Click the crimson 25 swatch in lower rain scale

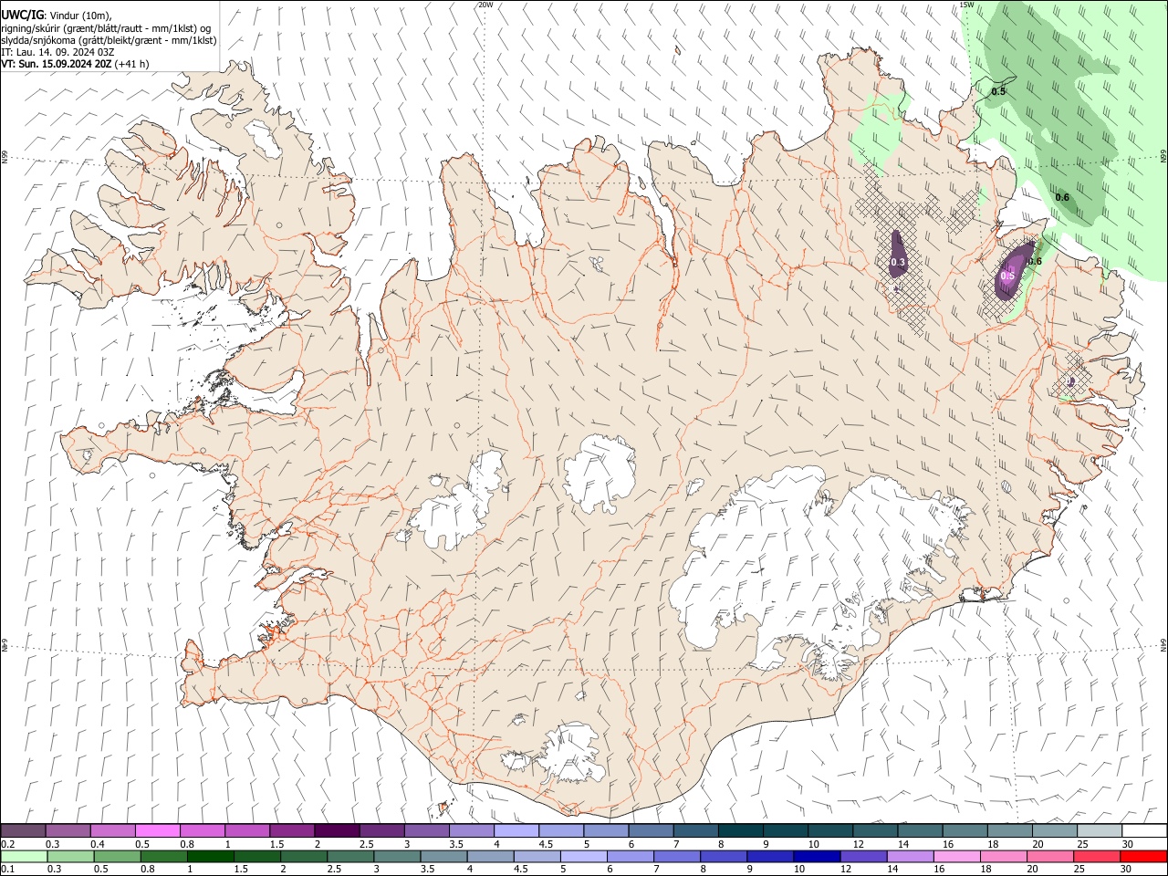pyautogui.click(x=1096, y=857)
